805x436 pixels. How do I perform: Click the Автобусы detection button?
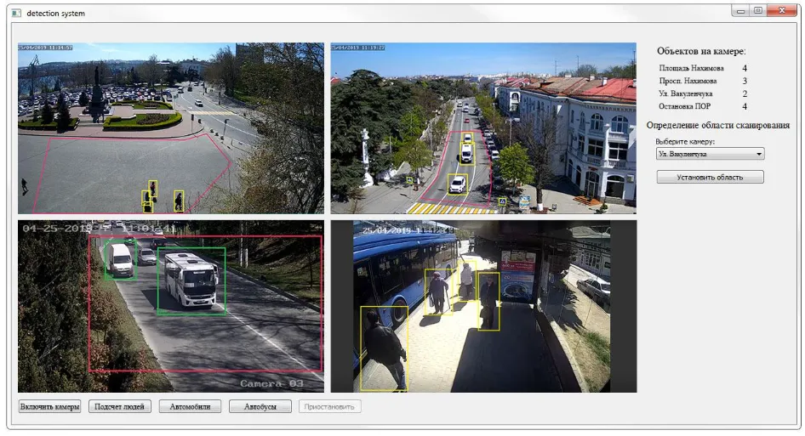pos(260,406)
